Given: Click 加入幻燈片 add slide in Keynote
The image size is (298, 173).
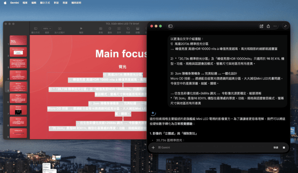Looking at the screenshot, I should 60,30.
